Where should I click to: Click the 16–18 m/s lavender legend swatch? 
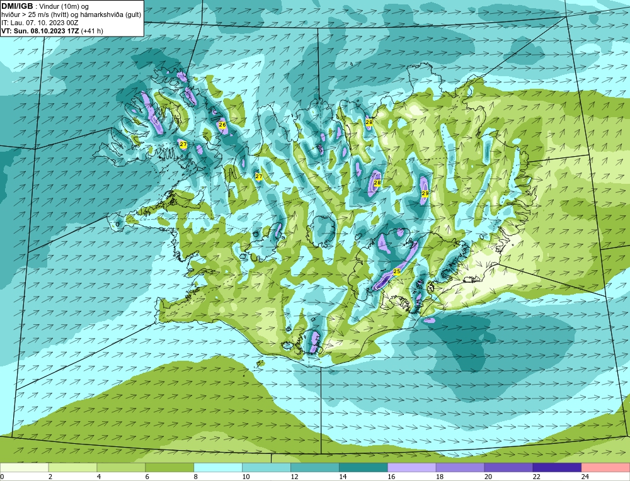412,468
